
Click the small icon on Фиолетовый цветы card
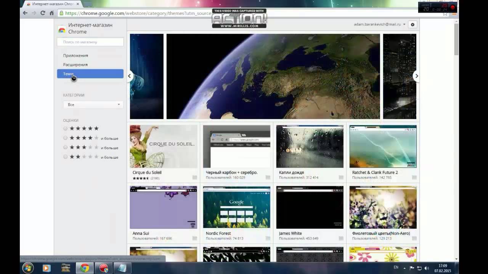click(414, 239)
